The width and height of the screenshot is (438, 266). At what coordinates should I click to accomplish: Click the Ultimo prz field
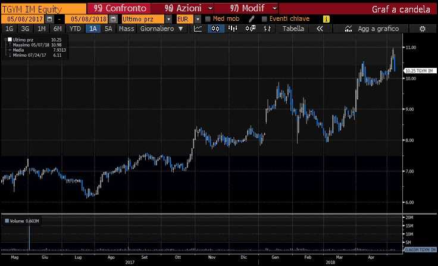point(143,19)
